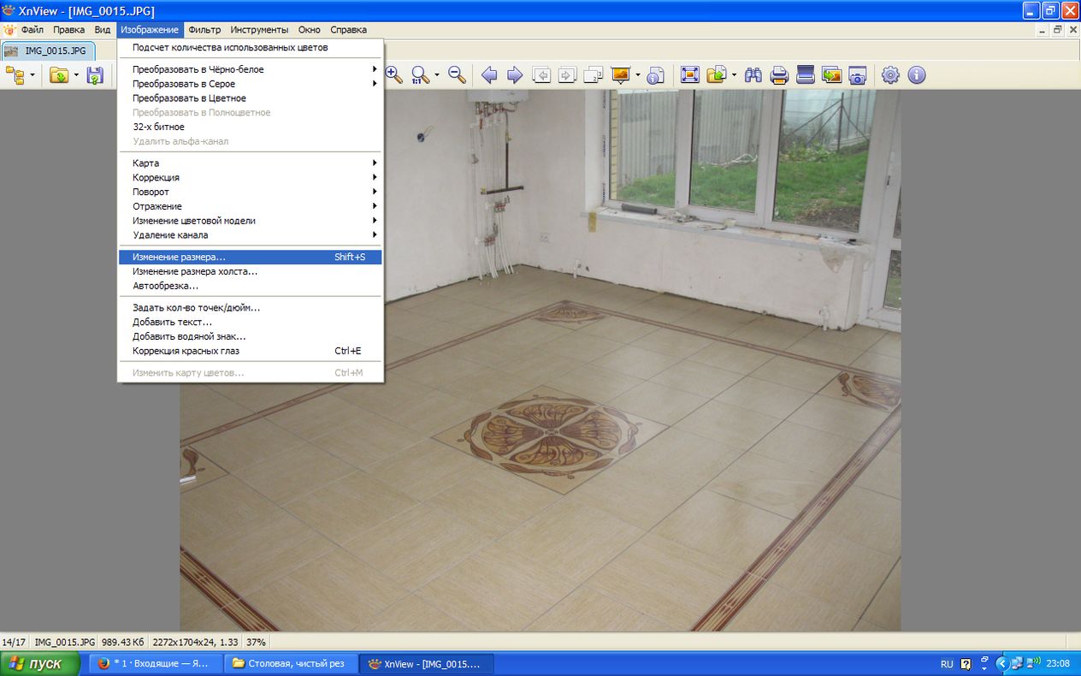Select 'Автообрезка...' menu item
Screen dimensions: 1081x676
coord(250,286)
